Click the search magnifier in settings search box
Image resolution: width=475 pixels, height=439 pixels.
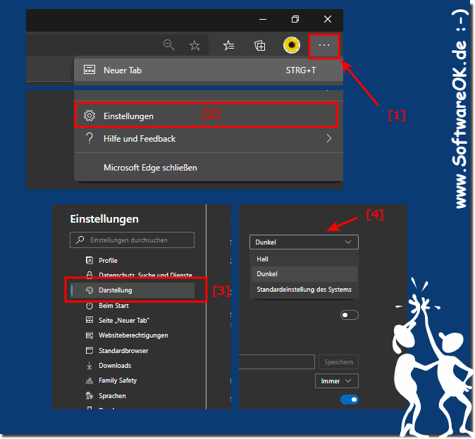(80, 240)
